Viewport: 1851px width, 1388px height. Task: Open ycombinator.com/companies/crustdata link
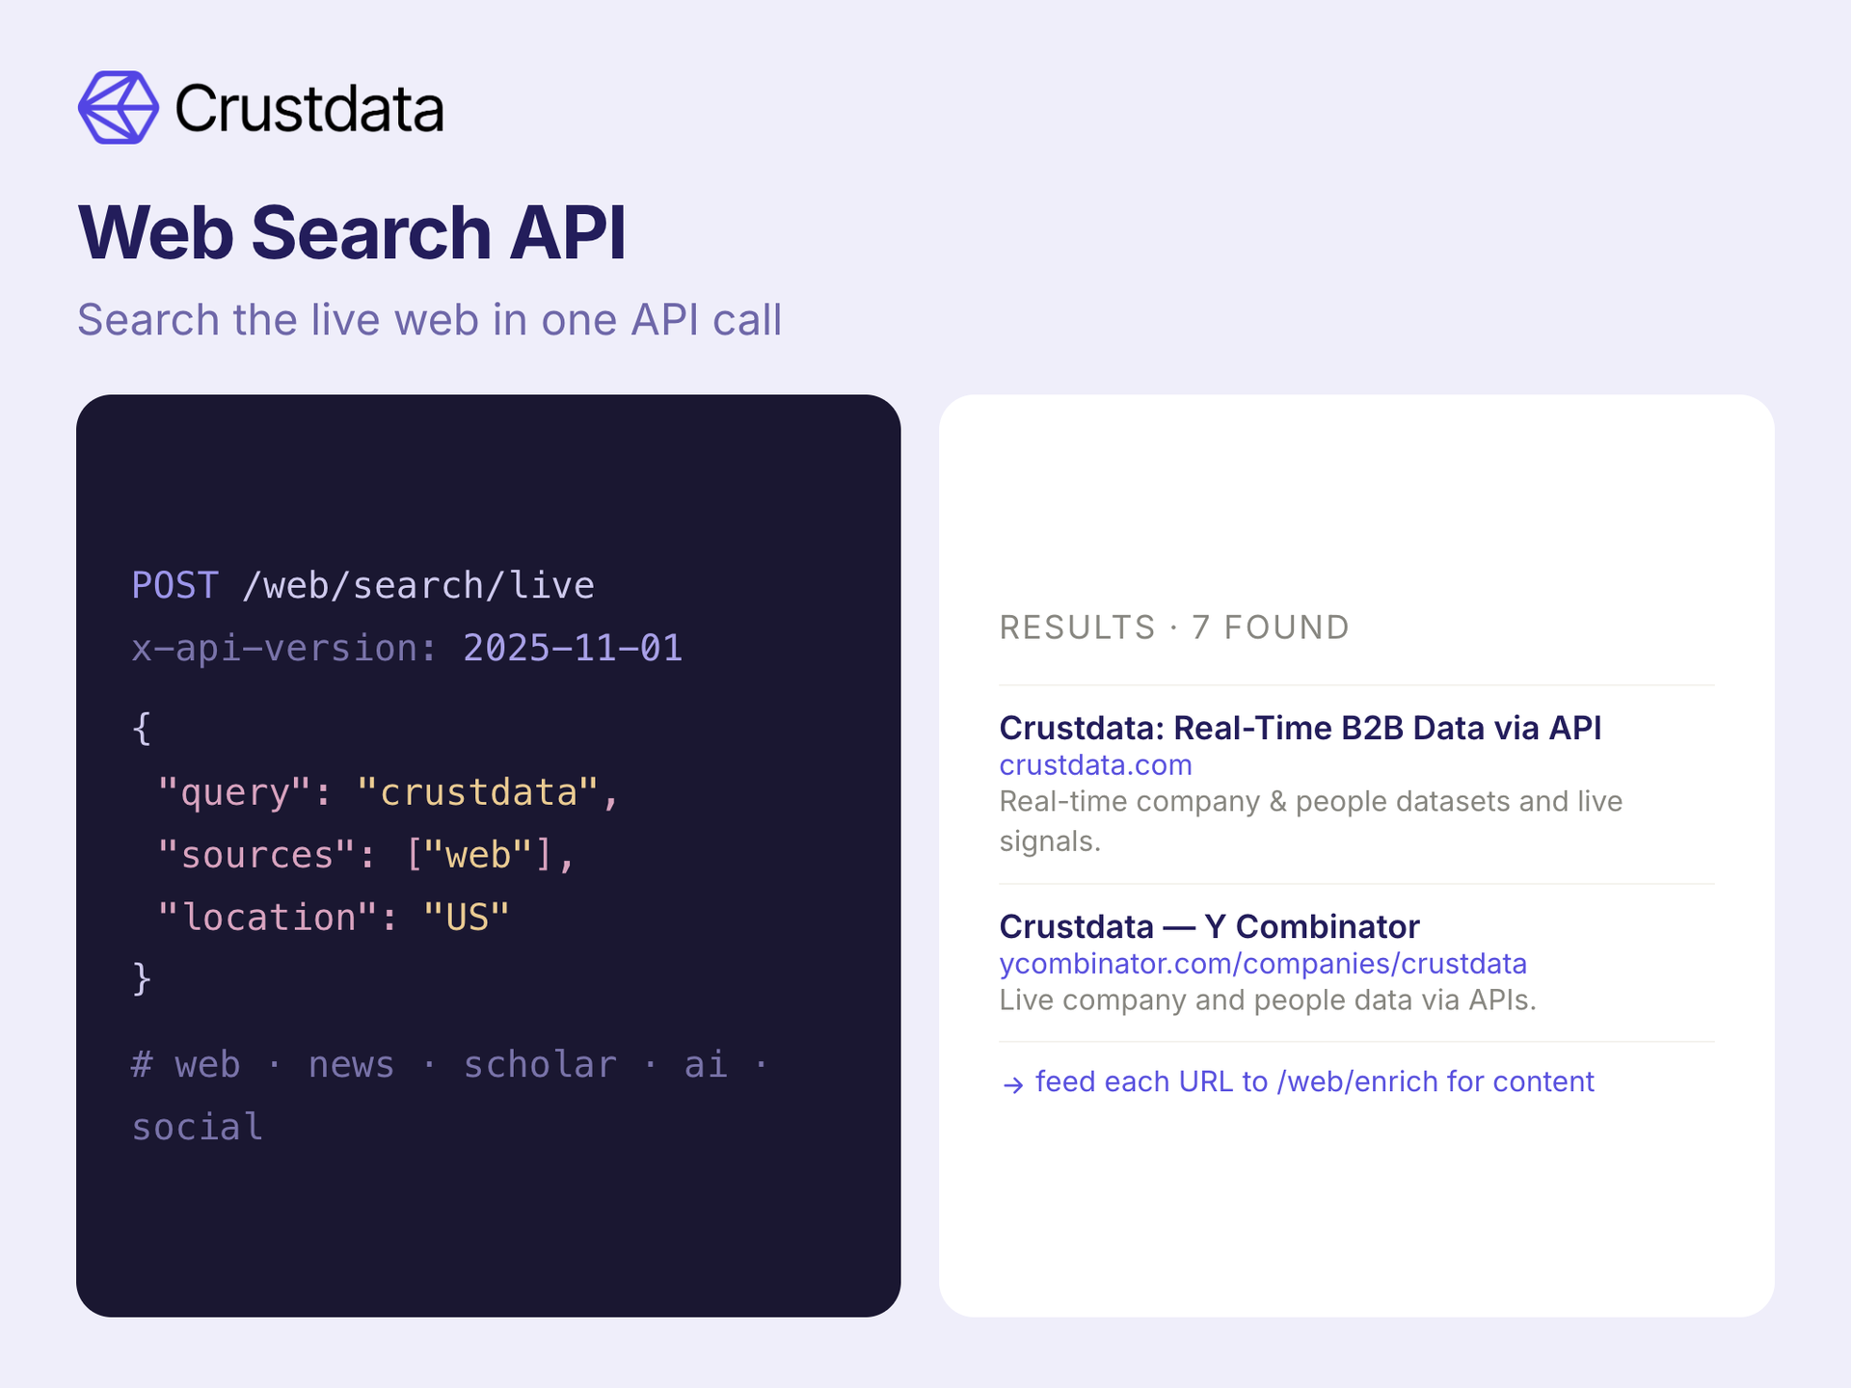(x=1263, y=964)
